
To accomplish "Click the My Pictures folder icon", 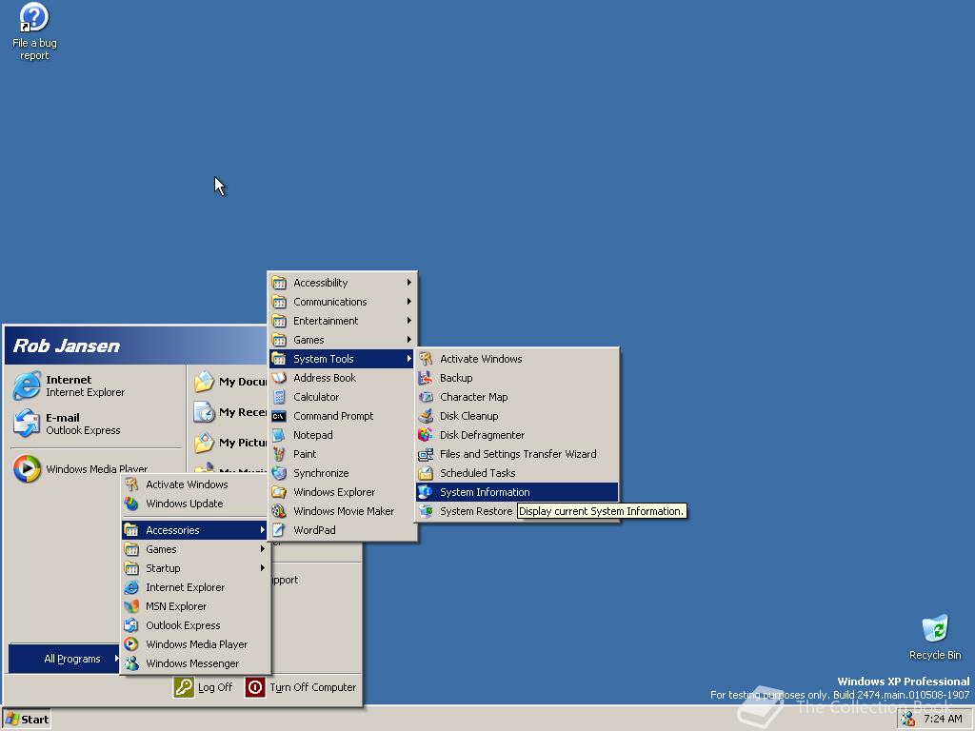I will pos(204,443).
